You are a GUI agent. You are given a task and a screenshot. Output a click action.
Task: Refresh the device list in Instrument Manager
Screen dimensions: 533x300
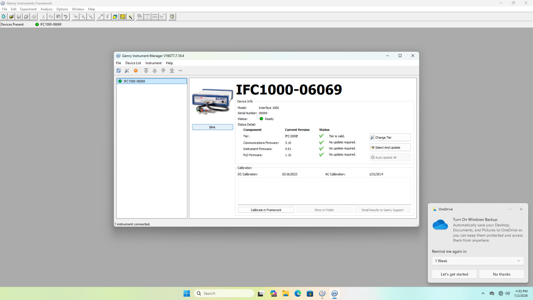coord(119,71)
